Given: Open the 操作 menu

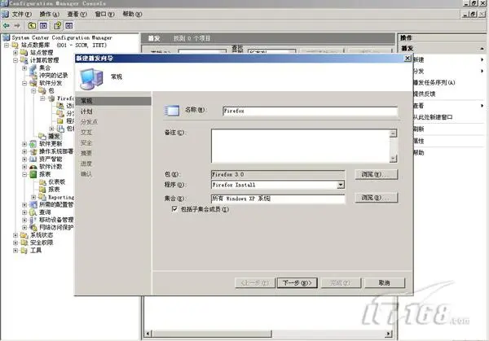Looking at the screenshot, I should (x=49, y=15).
